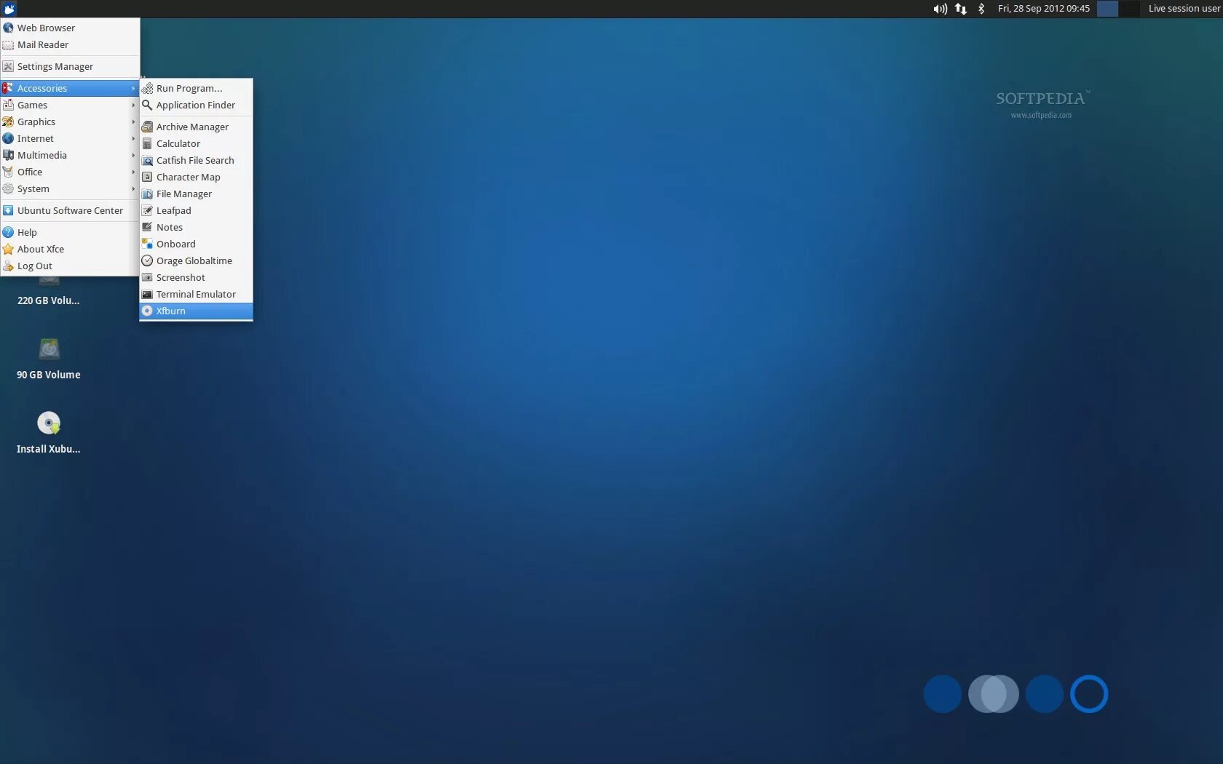Click the Xfce mouse menu icon in the top panel
Screen dimensions: 1223x764
click(x=9, y=9)
